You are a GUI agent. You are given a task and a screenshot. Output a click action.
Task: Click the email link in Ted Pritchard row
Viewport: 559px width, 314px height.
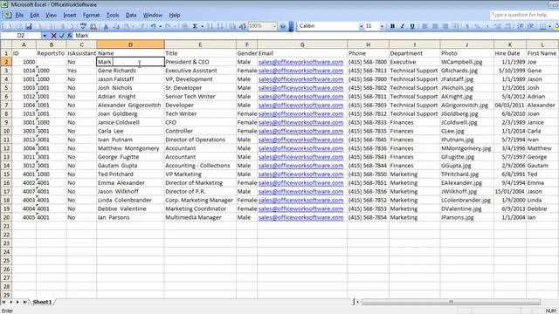[x=300, y=174]
